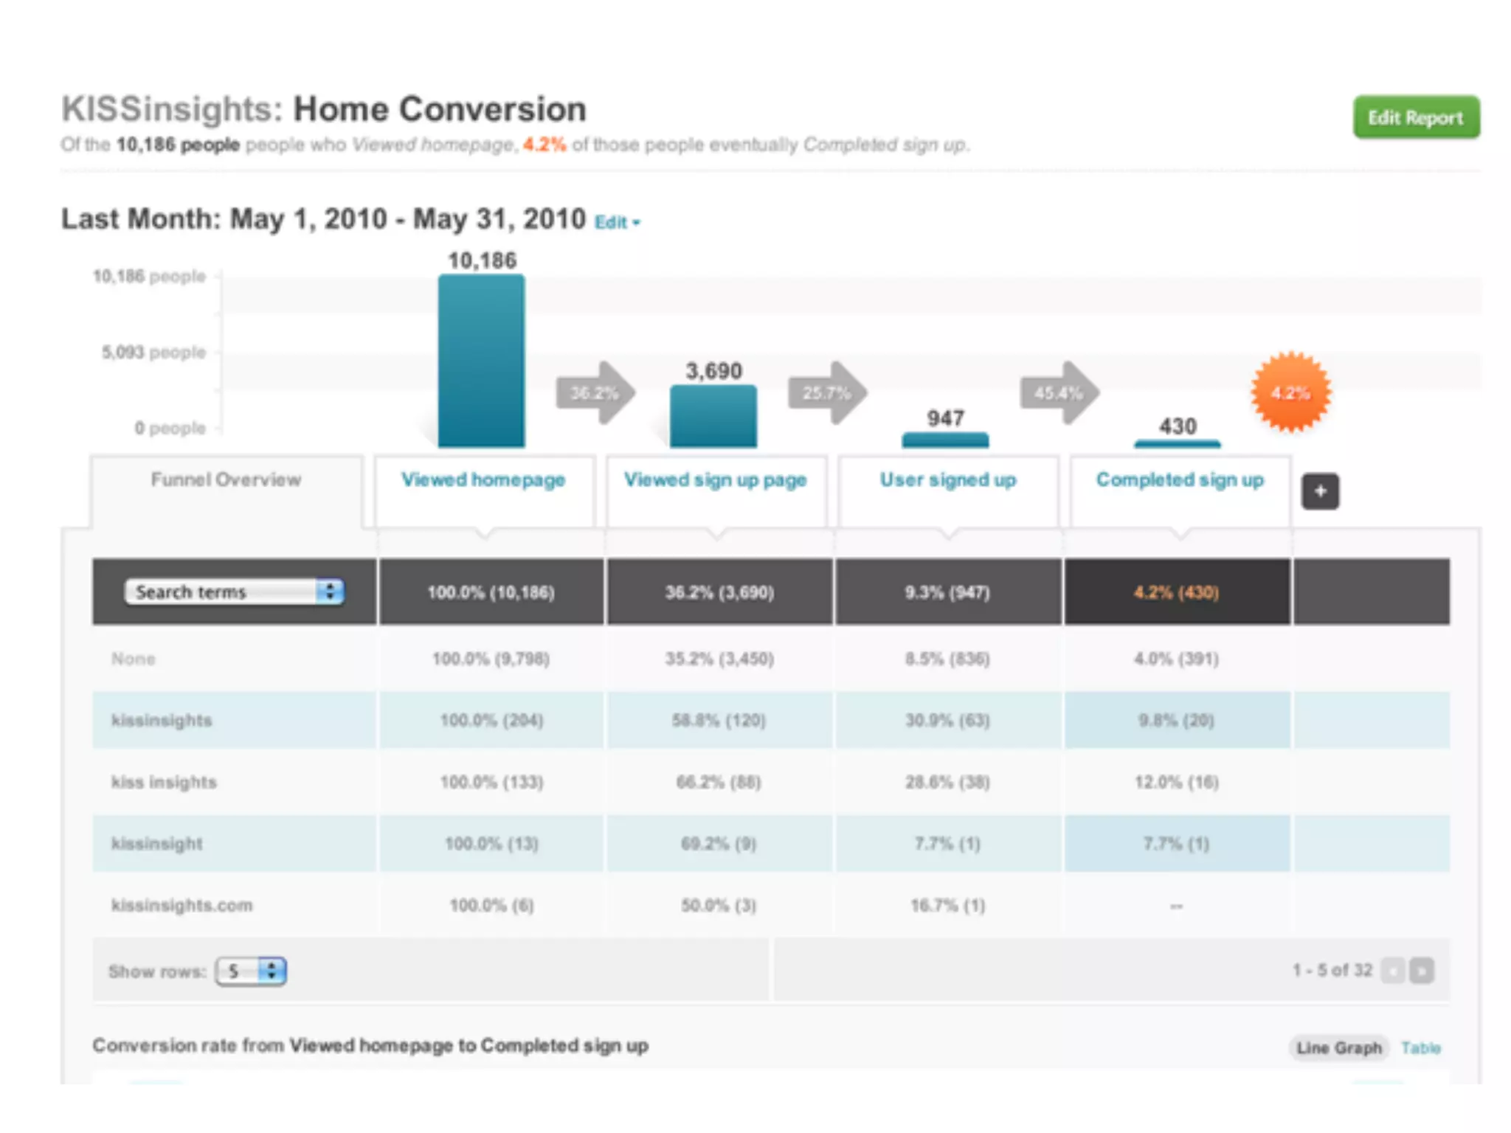Open the Show rows selector

coord(251,971)
